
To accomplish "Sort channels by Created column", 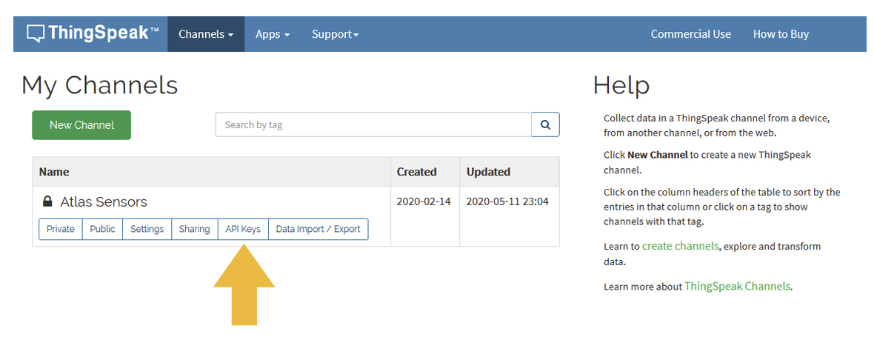I will pyautogui.click(x=416, y=172).
